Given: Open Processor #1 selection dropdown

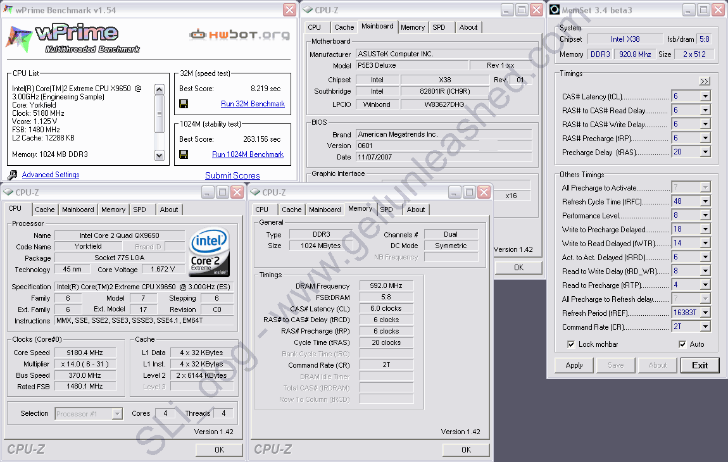Looking at the screenshot, I should click(x=118, y=413).
